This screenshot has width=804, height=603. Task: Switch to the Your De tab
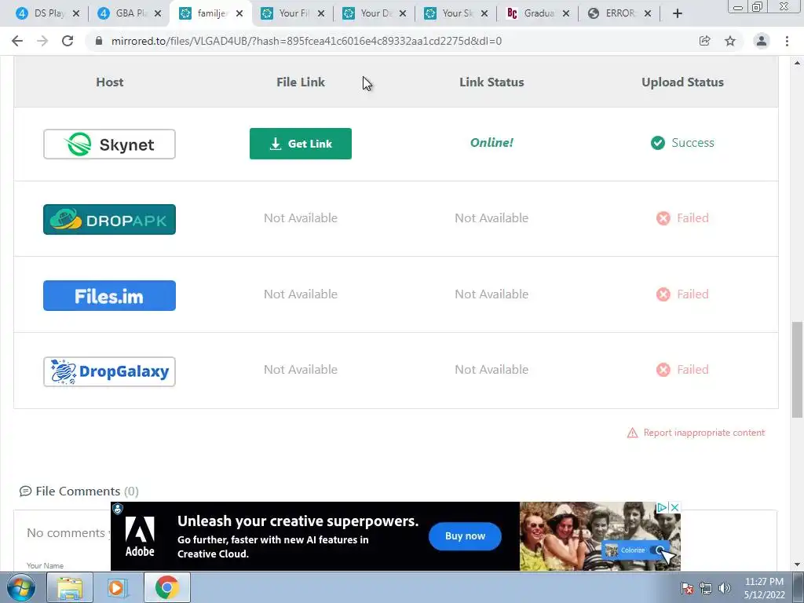tap(375, 13)
